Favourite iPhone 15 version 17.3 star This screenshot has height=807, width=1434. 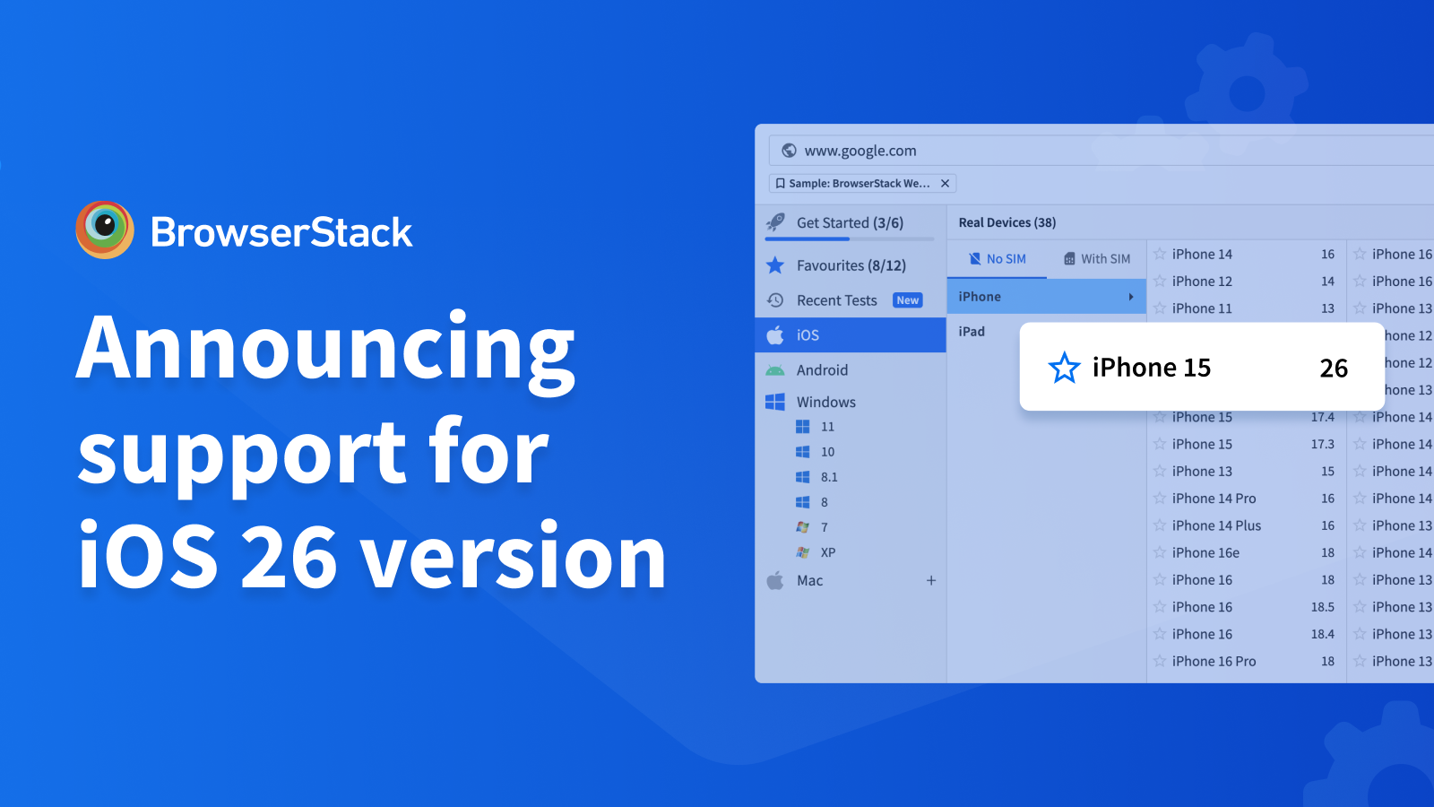point(1160,444)
